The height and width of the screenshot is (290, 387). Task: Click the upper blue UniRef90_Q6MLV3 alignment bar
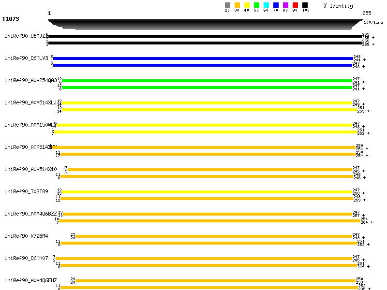pos(203,58)
